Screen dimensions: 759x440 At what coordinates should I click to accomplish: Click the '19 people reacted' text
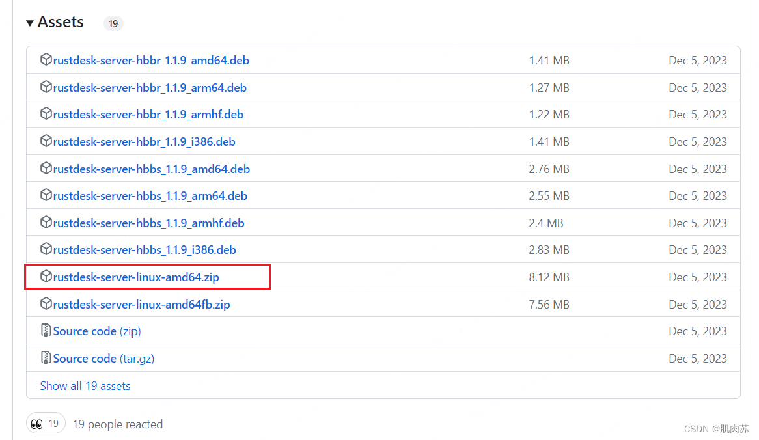[118, 424]
